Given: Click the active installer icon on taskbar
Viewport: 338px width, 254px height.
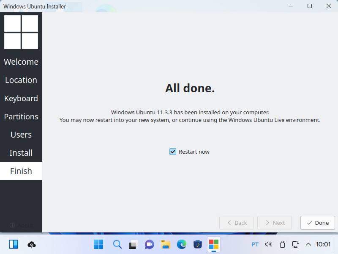Looking at the screenshot, I should coord(214,245).
